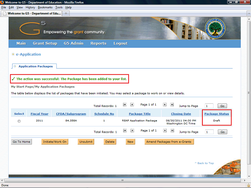Screen dimensions: 251x188
Task: Open the G5 Admin navigation item
Action: 73,43
